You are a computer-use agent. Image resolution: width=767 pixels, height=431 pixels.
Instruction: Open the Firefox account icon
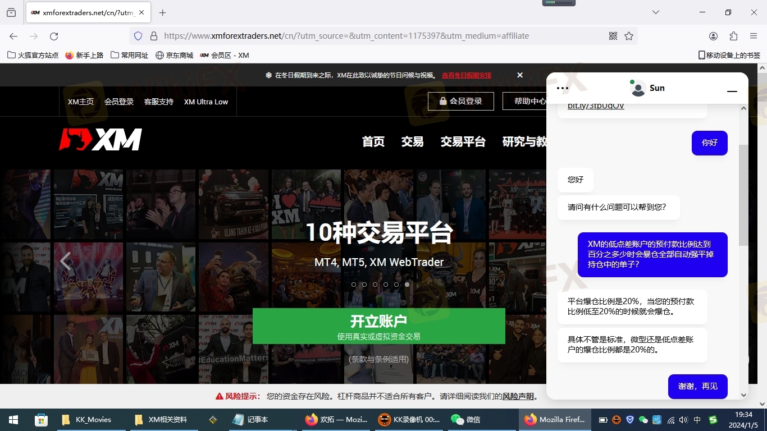713,36
